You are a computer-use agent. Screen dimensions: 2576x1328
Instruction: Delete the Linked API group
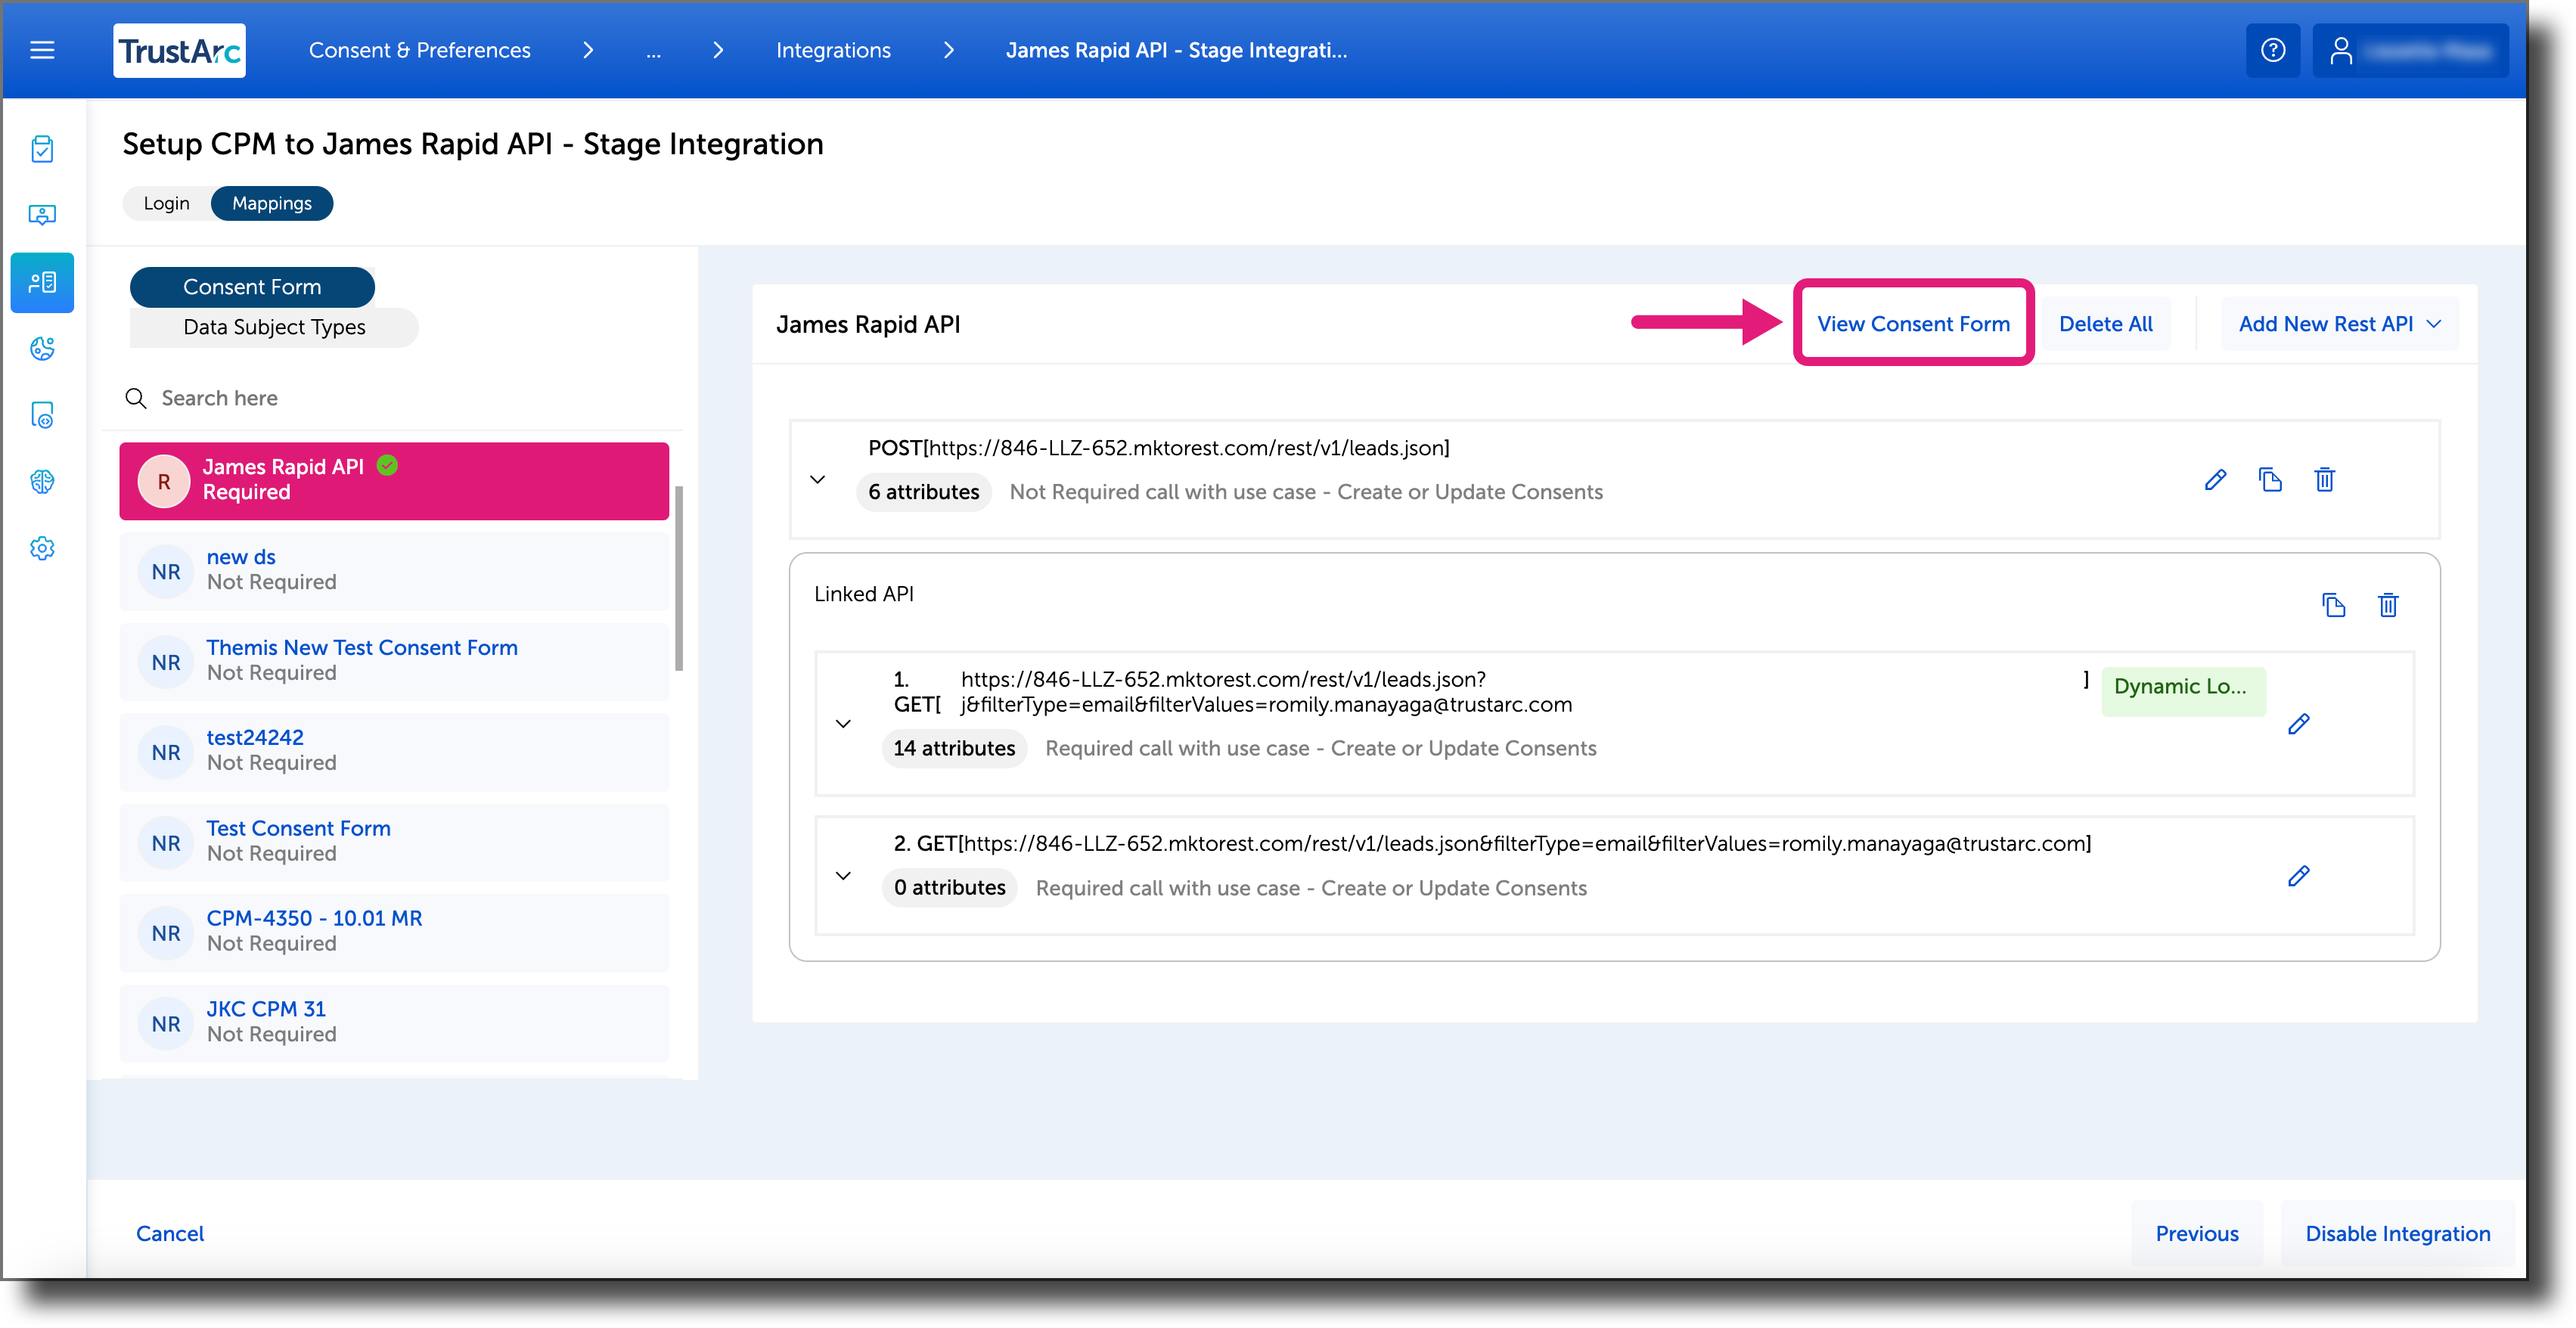tap(2388, 605)
